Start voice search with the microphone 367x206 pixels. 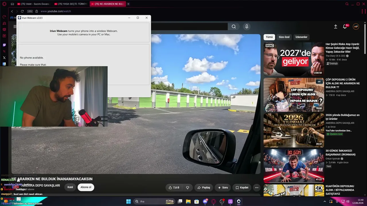point(247,27)
